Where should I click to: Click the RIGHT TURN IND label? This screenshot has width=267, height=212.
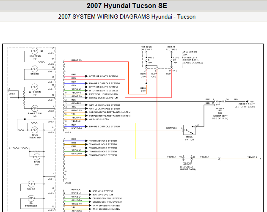click(35, 115)
